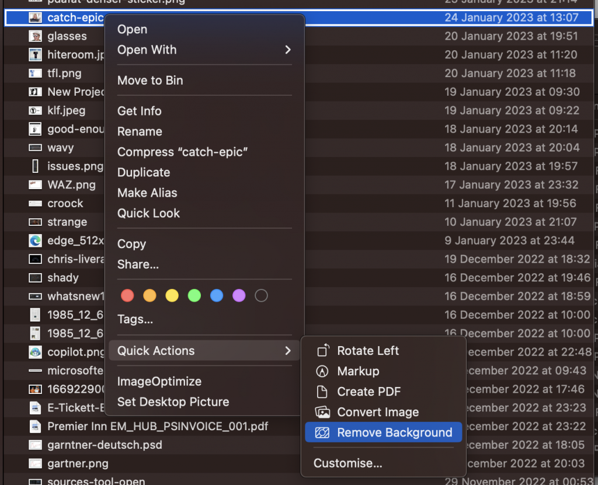The width and height of the screenshot is (598, 485).
Task: Click the croock file icon
Action: pos(36,203)
